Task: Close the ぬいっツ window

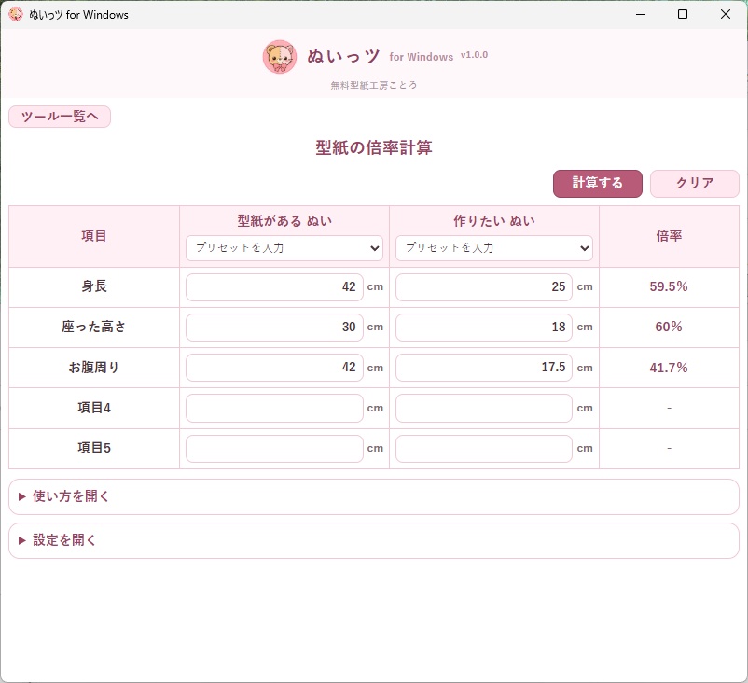Action: pos(725,14)
